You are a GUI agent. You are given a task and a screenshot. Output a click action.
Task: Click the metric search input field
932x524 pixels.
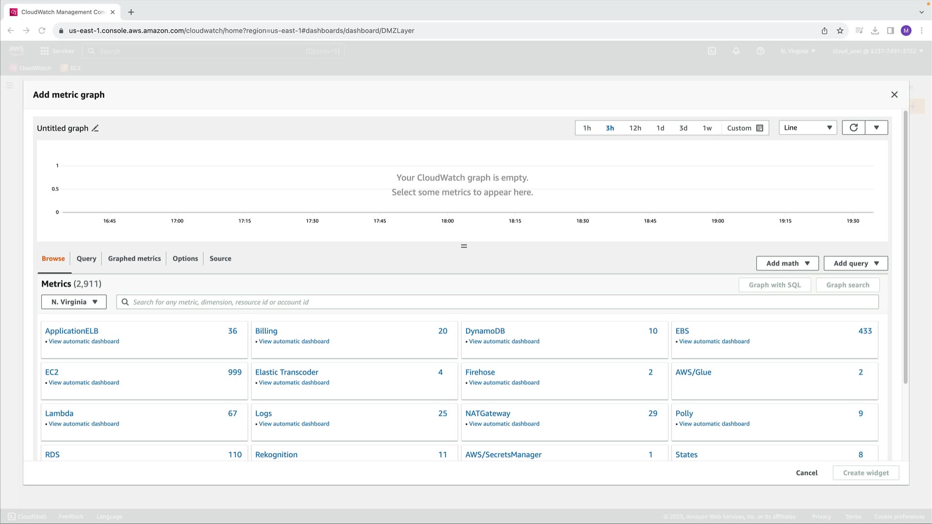[x=500, y=302]
